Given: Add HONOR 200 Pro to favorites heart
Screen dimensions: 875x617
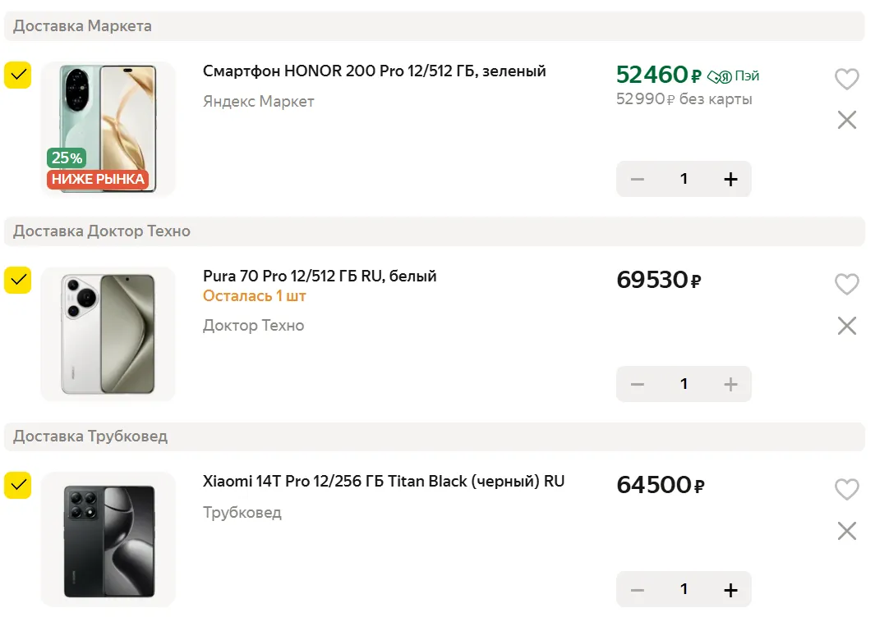Looking at the screenshot, I should coord(846,79).
